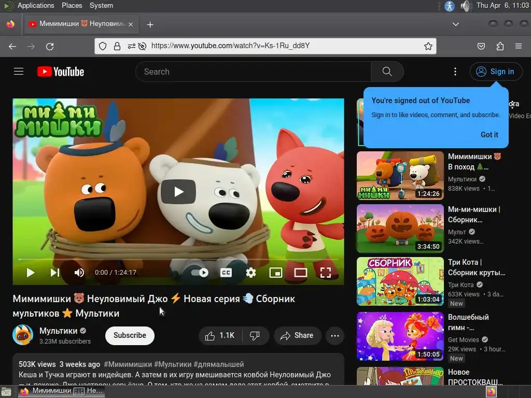Click the #Мимимишки hashtag
The width and height of the screenshot is (531, 398).
point(128,364)
